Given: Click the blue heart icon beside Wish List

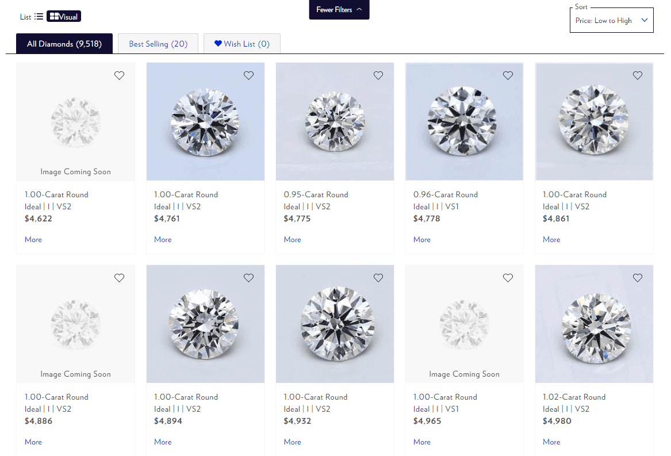Looking at the screenshot, I should [218, 43].
